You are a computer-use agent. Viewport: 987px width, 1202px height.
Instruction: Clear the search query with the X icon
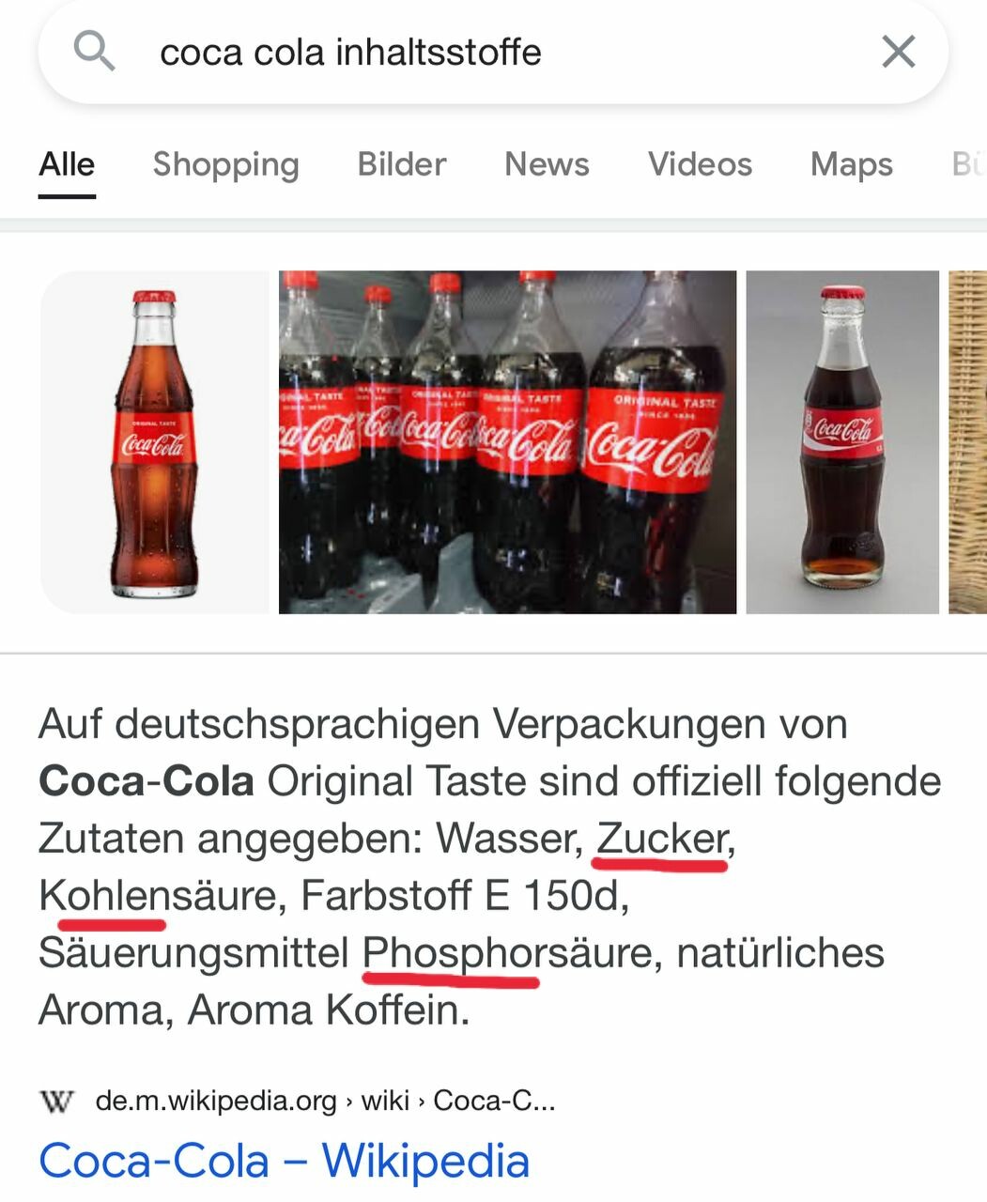click(898, 52)
